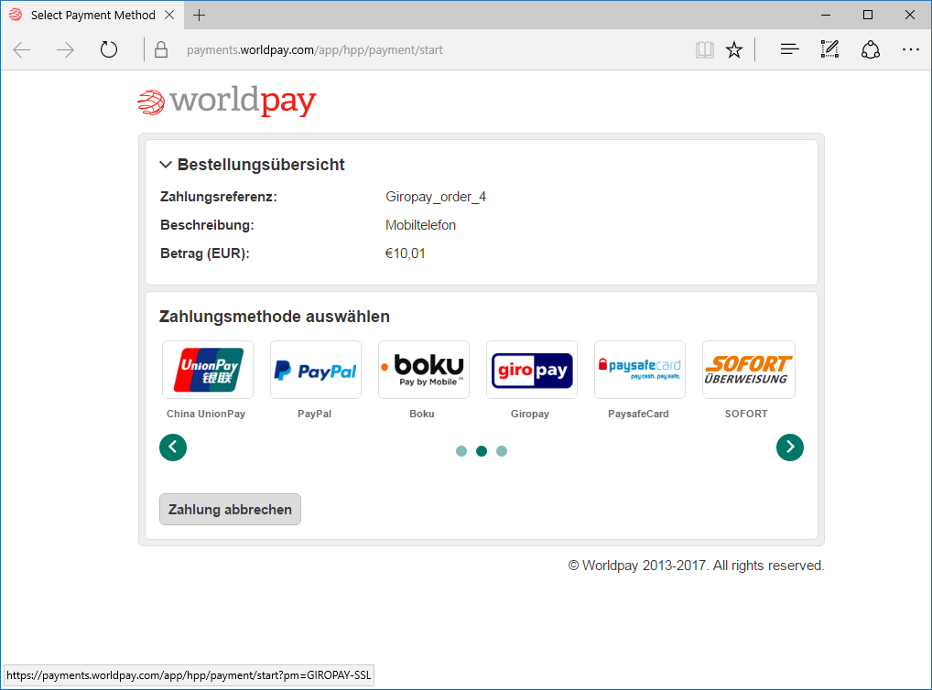Click the Zahlungsreferenz label
The width and height of the screenshot is (932, 690).
(219, 197)
